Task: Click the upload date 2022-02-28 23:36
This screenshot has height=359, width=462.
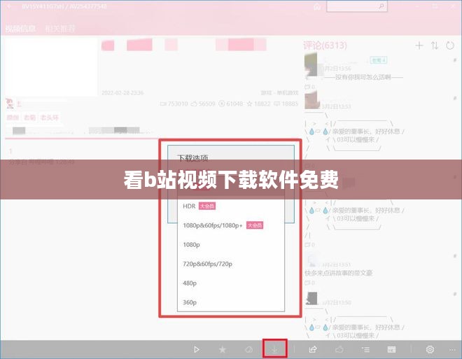Action: 122,93
